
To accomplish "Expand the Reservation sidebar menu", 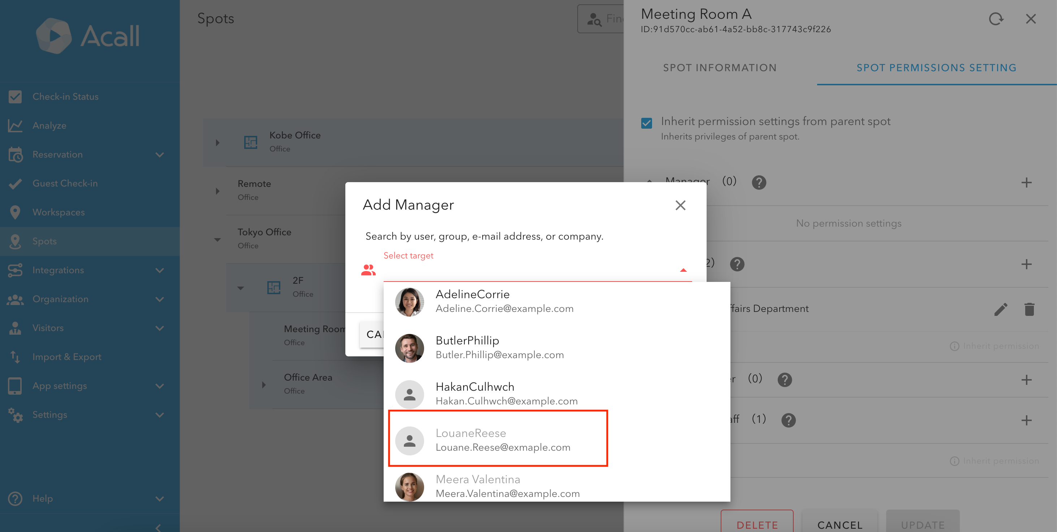I will point(57,155).
